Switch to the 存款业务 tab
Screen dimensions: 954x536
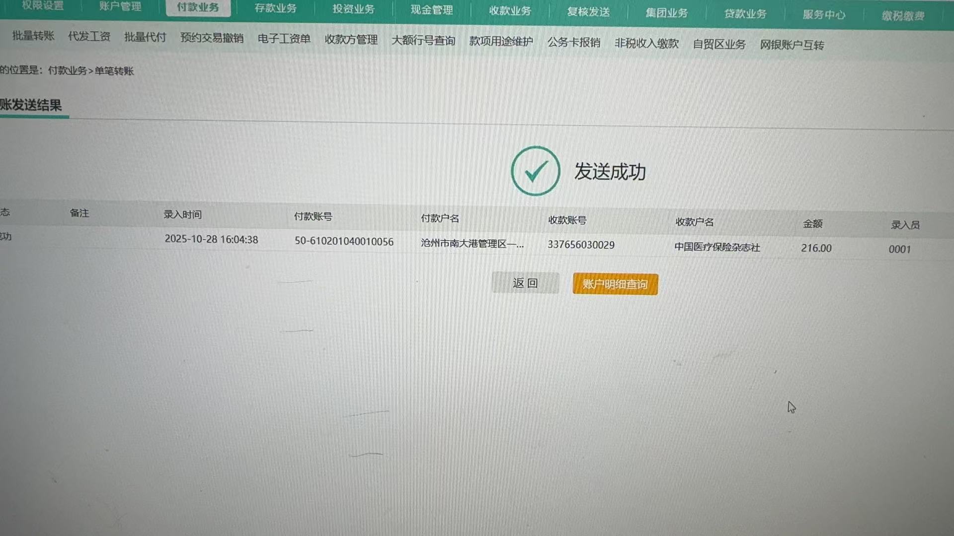tap(275, 8)
